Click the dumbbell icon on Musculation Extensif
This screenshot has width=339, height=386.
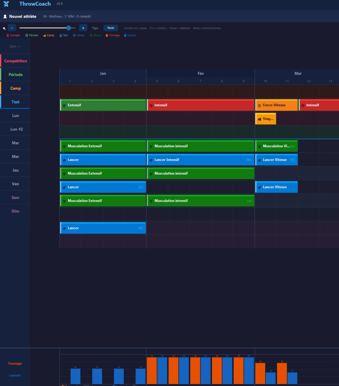coord(64,146)
